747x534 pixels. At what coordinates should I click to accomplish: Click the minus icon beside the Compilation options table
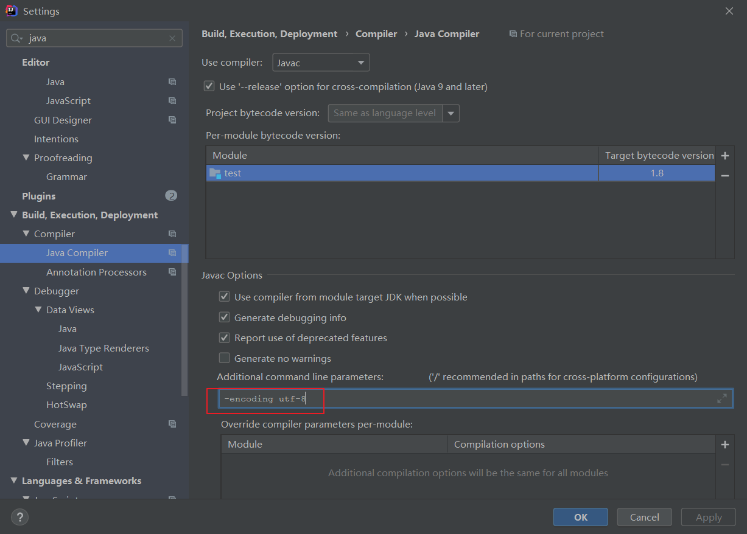pyautogui.click(x=725, y=464)
